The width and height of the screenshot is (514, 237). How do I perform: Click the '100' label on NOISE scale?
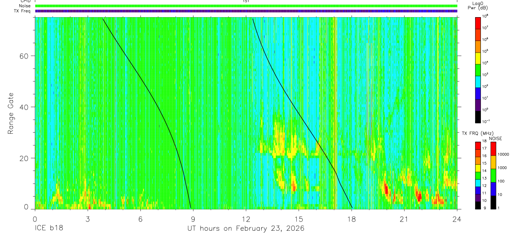pos(501,181)
